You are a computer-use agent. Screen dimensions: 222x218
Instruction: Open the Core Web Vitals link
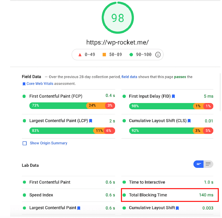(40, 83)
